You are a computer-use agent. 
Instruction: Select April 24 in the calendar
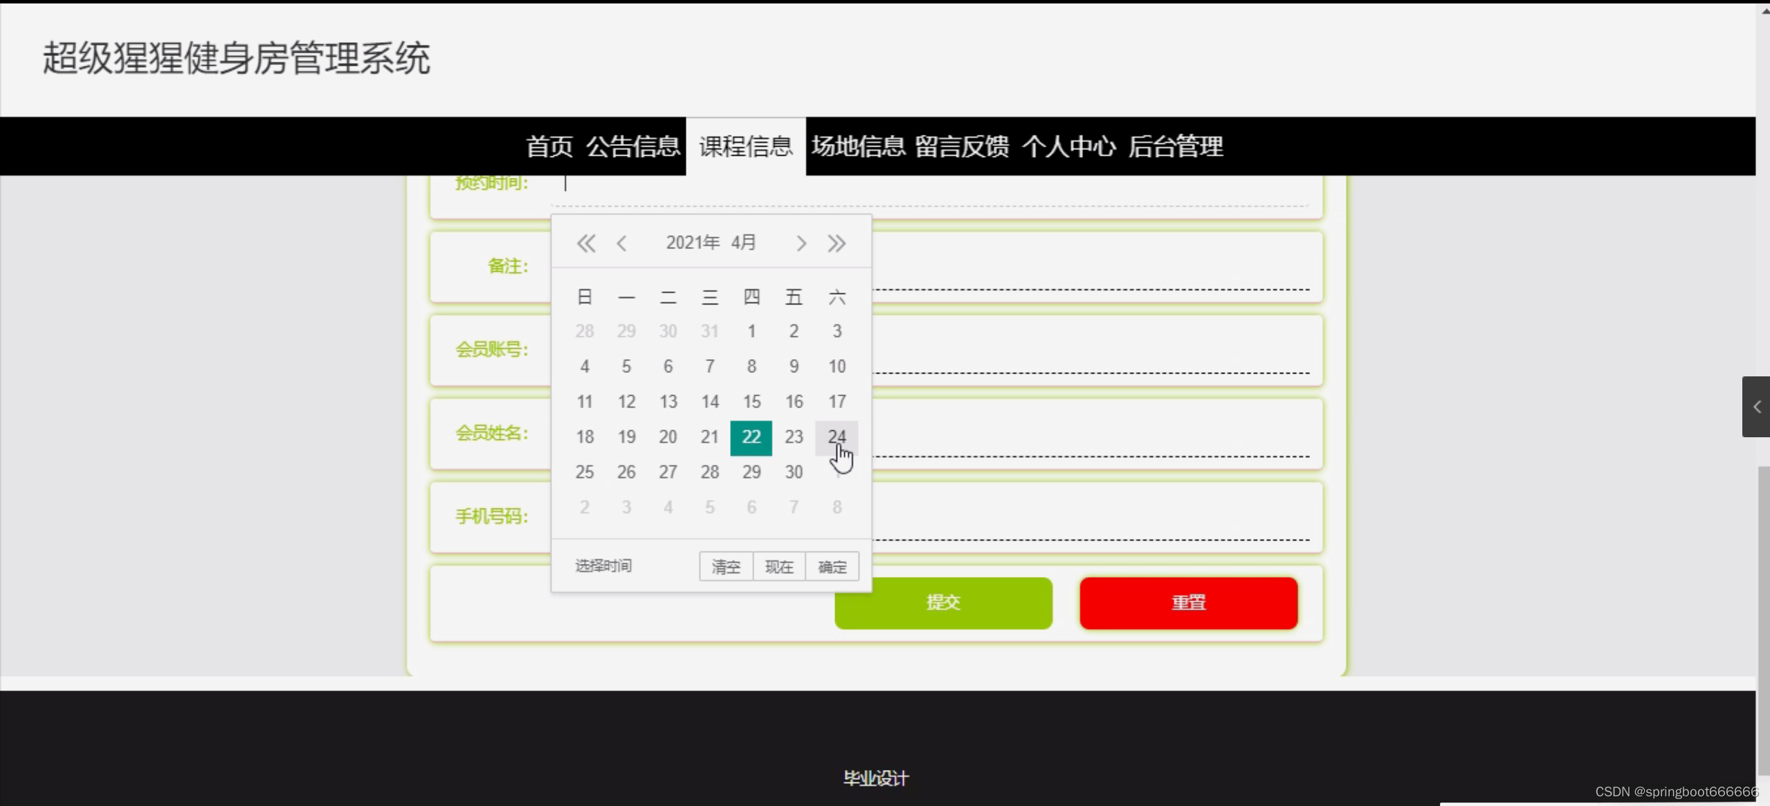(x=837, y=437)
